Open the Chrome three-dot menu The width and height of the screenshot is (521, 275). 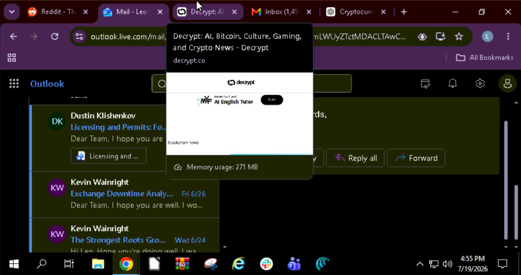pyautogui.click(x=508, y=37)
